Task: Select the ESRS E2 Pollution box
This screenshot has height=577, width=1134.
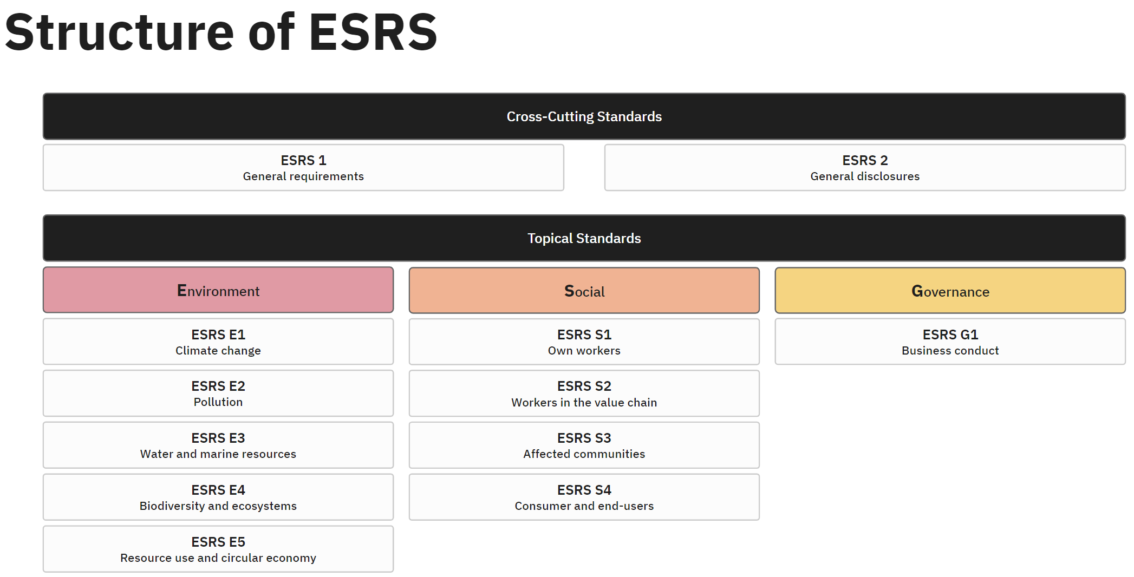Action: coord(218,394)
